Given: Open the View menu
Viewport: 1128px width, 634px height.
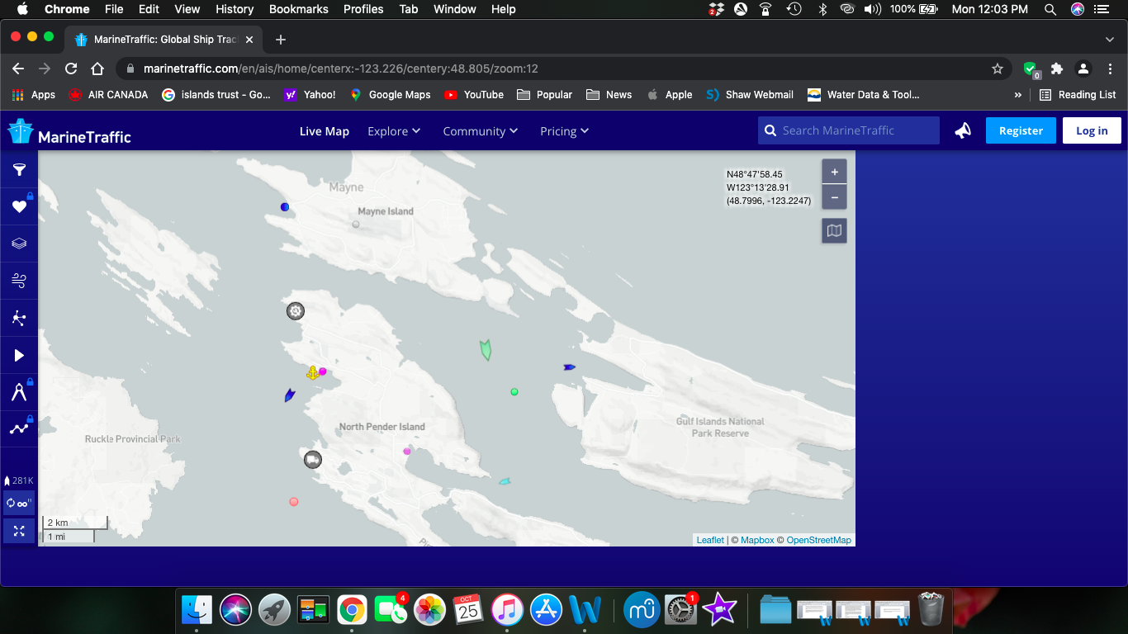Looking at the screenshot, I should (187, 9).
